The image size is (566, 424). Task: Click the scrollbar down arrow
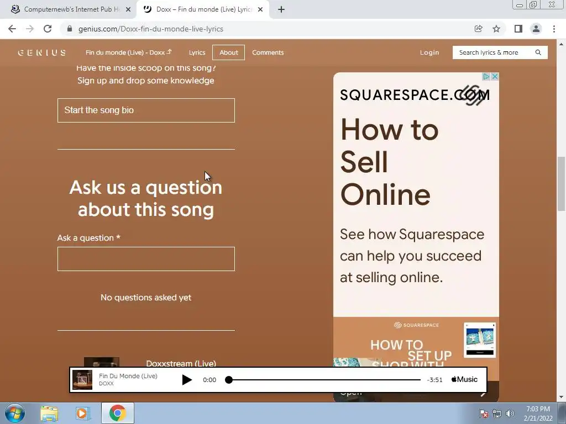561,397
